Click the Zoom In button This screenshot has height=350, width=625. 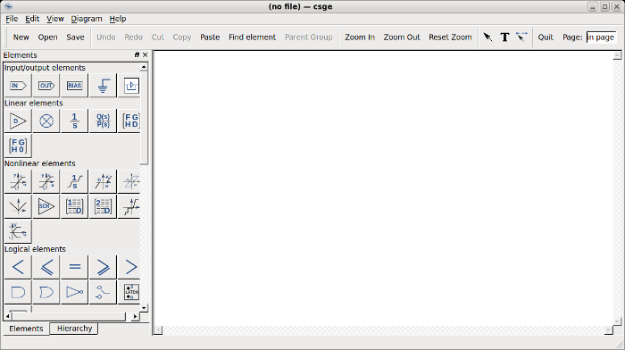pos(360,37)
